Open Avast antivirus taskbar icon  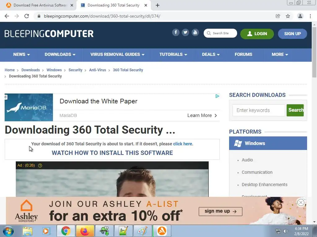162,231
